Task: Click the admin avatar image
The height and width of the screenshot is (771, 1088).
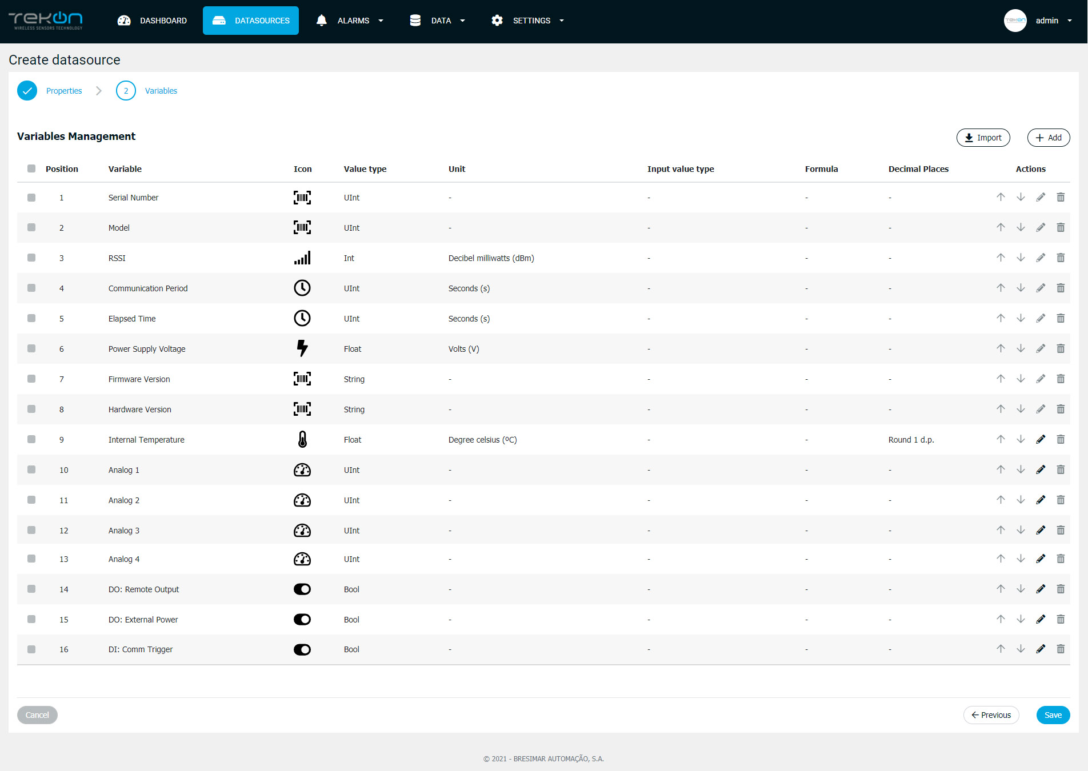Action: [x=1015, y=21]
